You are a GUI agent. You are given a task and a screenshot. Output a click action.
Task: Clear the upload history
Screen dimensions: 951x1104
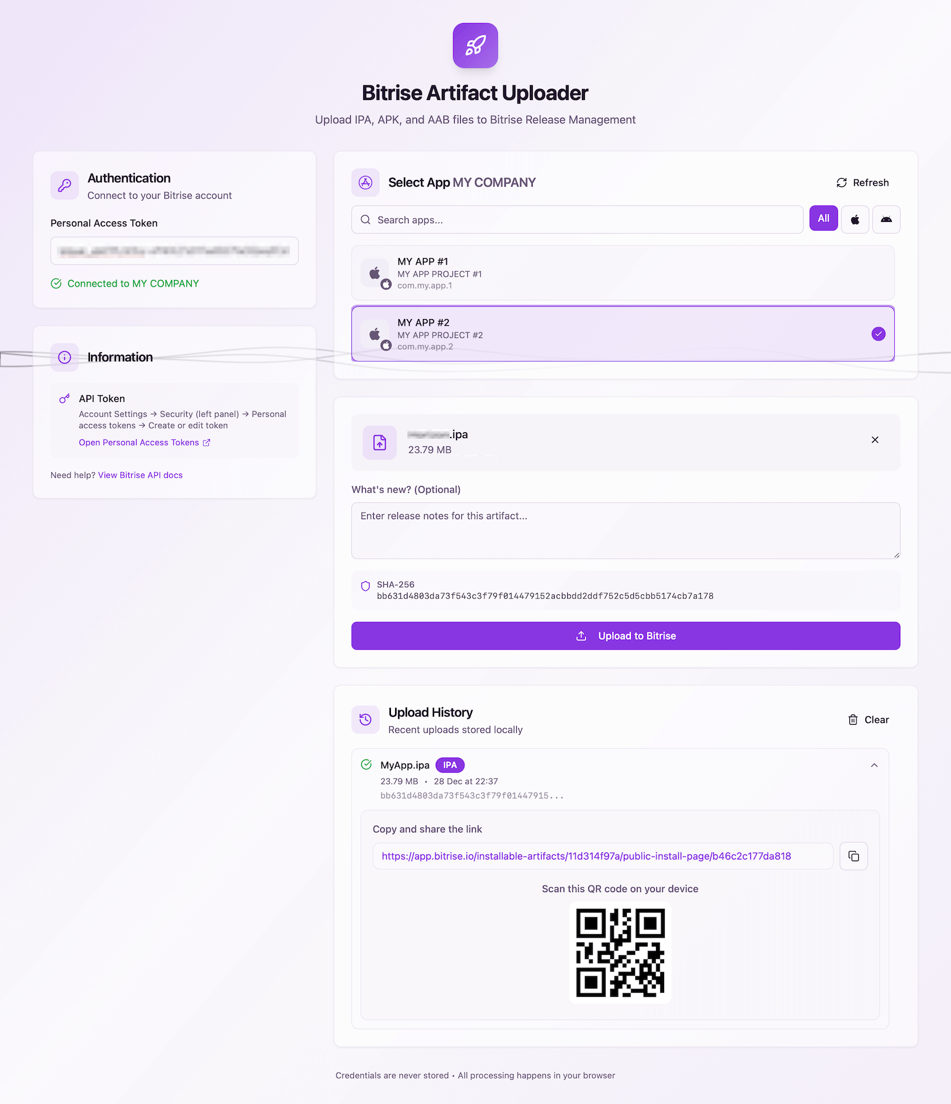click(x=868, y=719)
